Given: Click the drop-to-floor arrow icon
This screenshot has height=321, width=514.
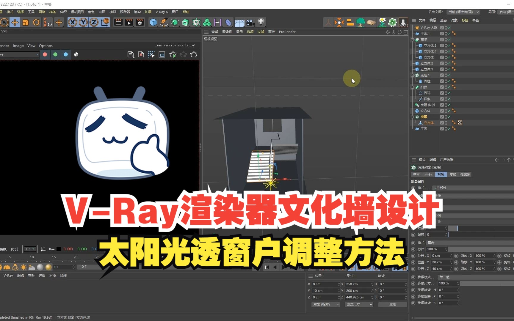Looking at the screenshot, I should (403, 22).
